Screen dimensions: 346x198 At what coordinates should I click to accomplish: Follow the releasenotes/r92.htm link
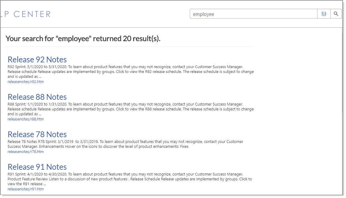[x=26, y=82]
